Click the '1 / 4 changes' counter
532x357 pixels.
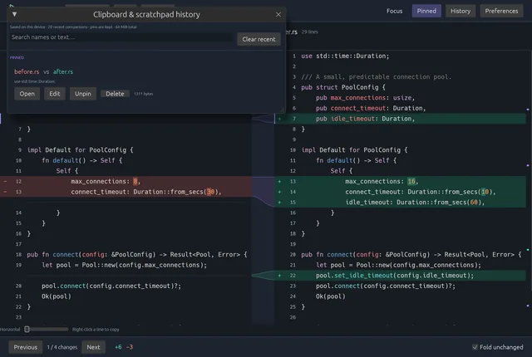click(x=62, y=347)
